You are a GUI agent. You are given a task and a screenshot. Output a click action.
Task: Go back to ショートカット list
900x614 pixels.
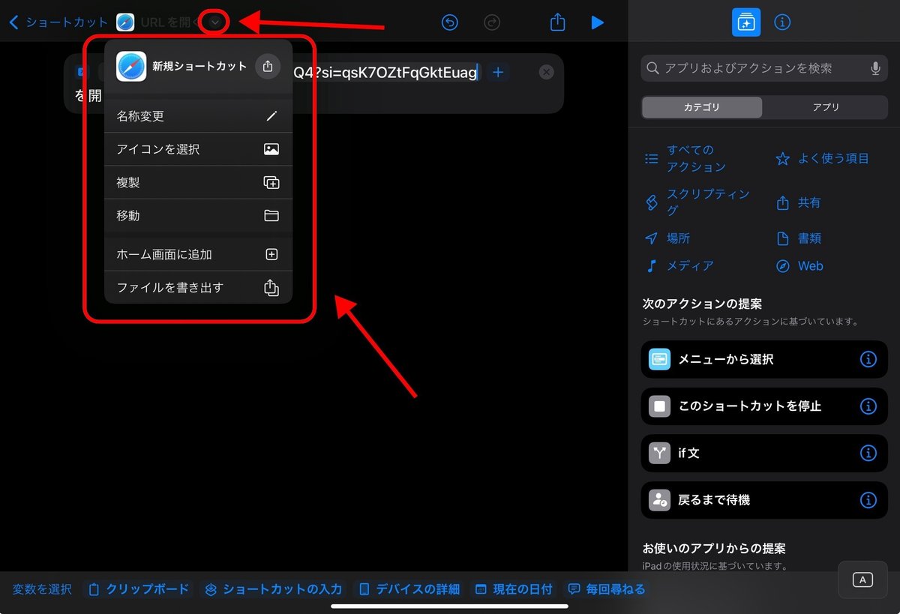(x=58, y=22)
